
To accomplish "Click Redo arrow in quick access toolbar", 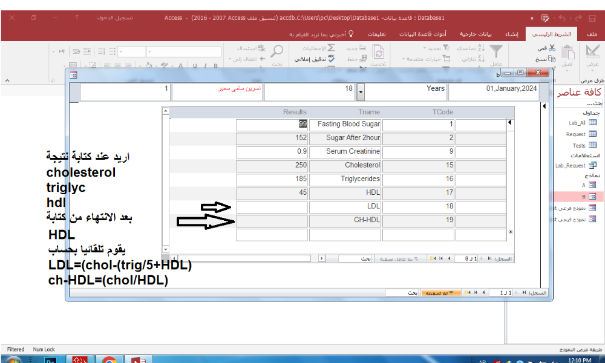I will click(x=578, y=18).
